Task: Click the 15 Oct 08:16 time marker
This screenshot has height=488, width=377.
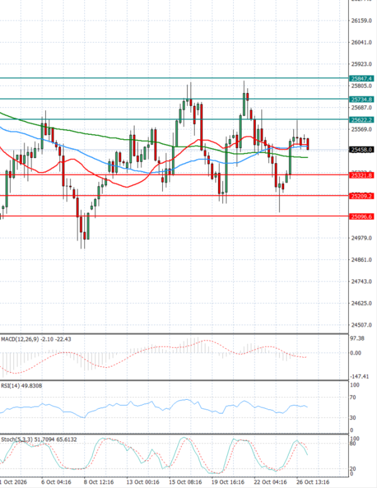Action: (185, 482)
